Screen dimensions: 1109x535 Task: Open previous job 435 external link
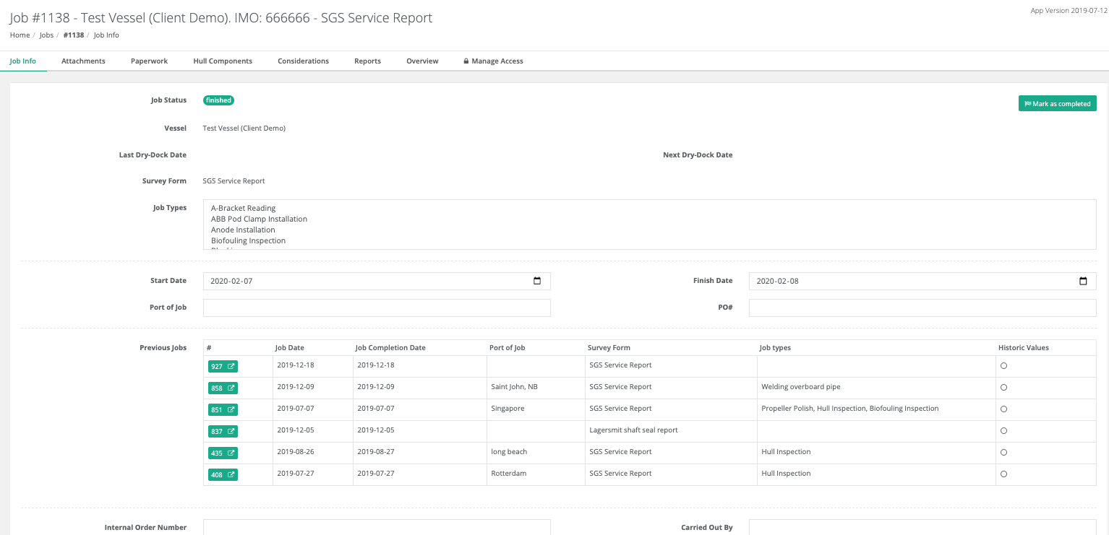tap(223, 453)
